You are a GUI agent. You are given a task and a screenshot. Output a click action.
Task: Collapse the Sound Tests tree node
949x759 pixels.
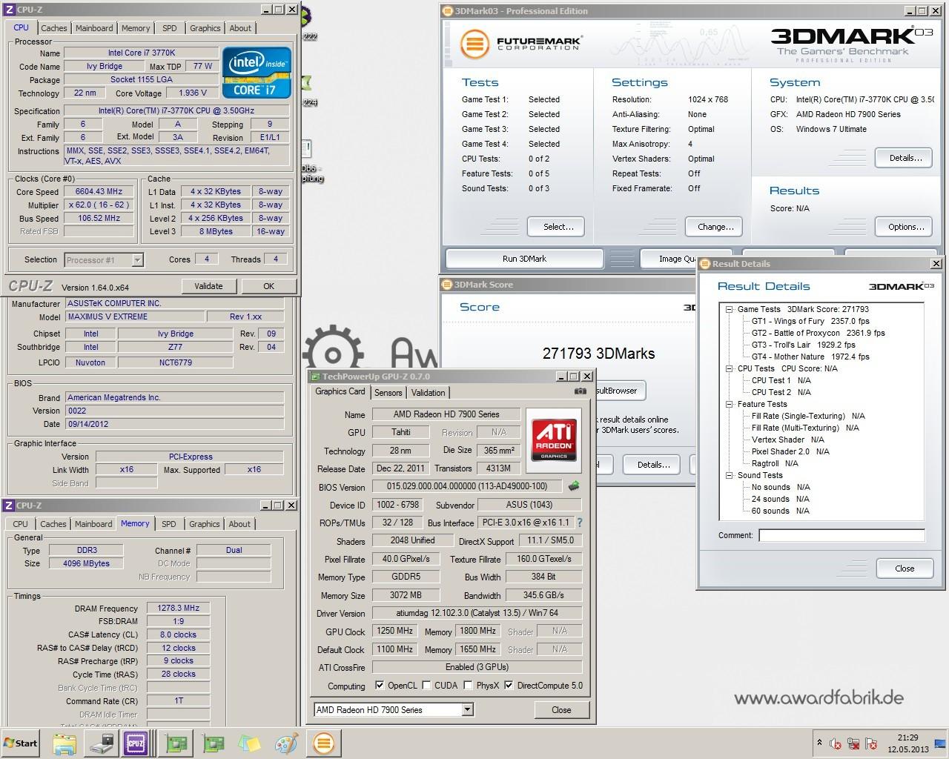pyautogui.click(x=729, y=475)
